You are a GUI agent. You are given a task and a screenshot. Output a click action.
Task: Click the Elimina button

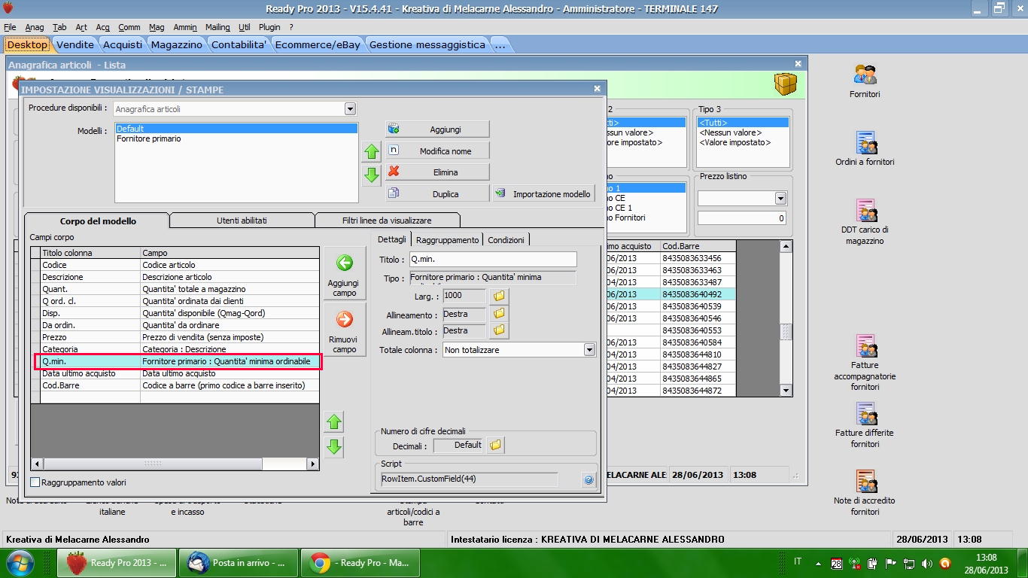coord(438,172)
